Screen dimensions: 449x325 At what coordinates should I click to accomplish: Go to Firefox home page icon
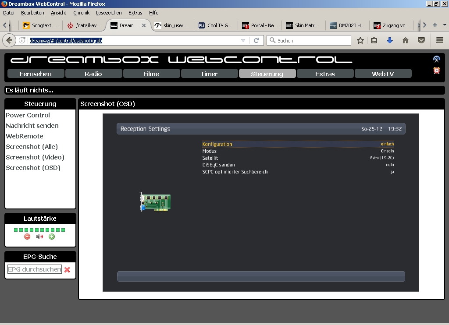[x=406, y=41]
